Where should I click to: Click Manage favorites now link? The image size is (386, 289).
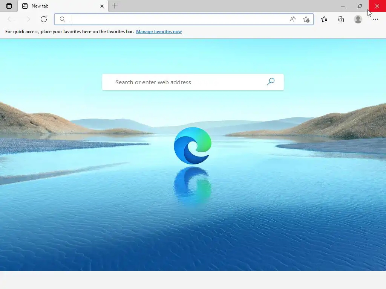[x=159, y=32]
